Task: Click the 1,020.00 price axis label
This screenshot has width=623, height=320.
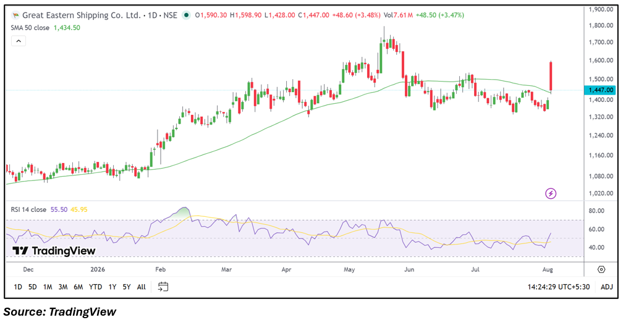Action: tap(602, 193)
